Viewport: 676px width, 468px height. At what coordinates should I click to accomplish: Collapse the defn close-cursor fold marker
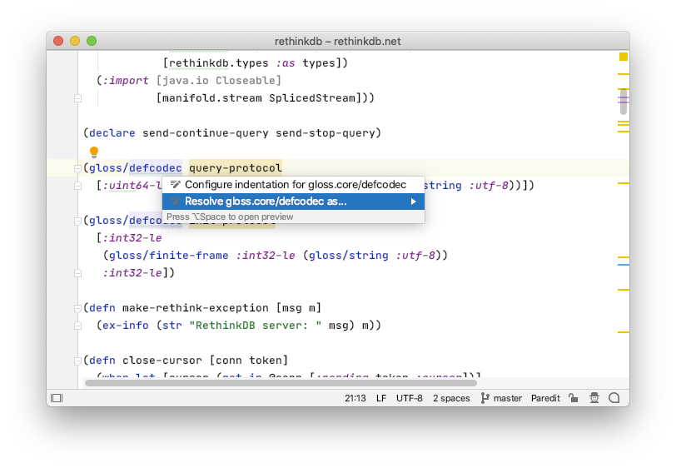[77, 361]
